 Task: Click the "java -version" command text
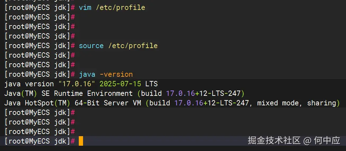click(105, 74)
